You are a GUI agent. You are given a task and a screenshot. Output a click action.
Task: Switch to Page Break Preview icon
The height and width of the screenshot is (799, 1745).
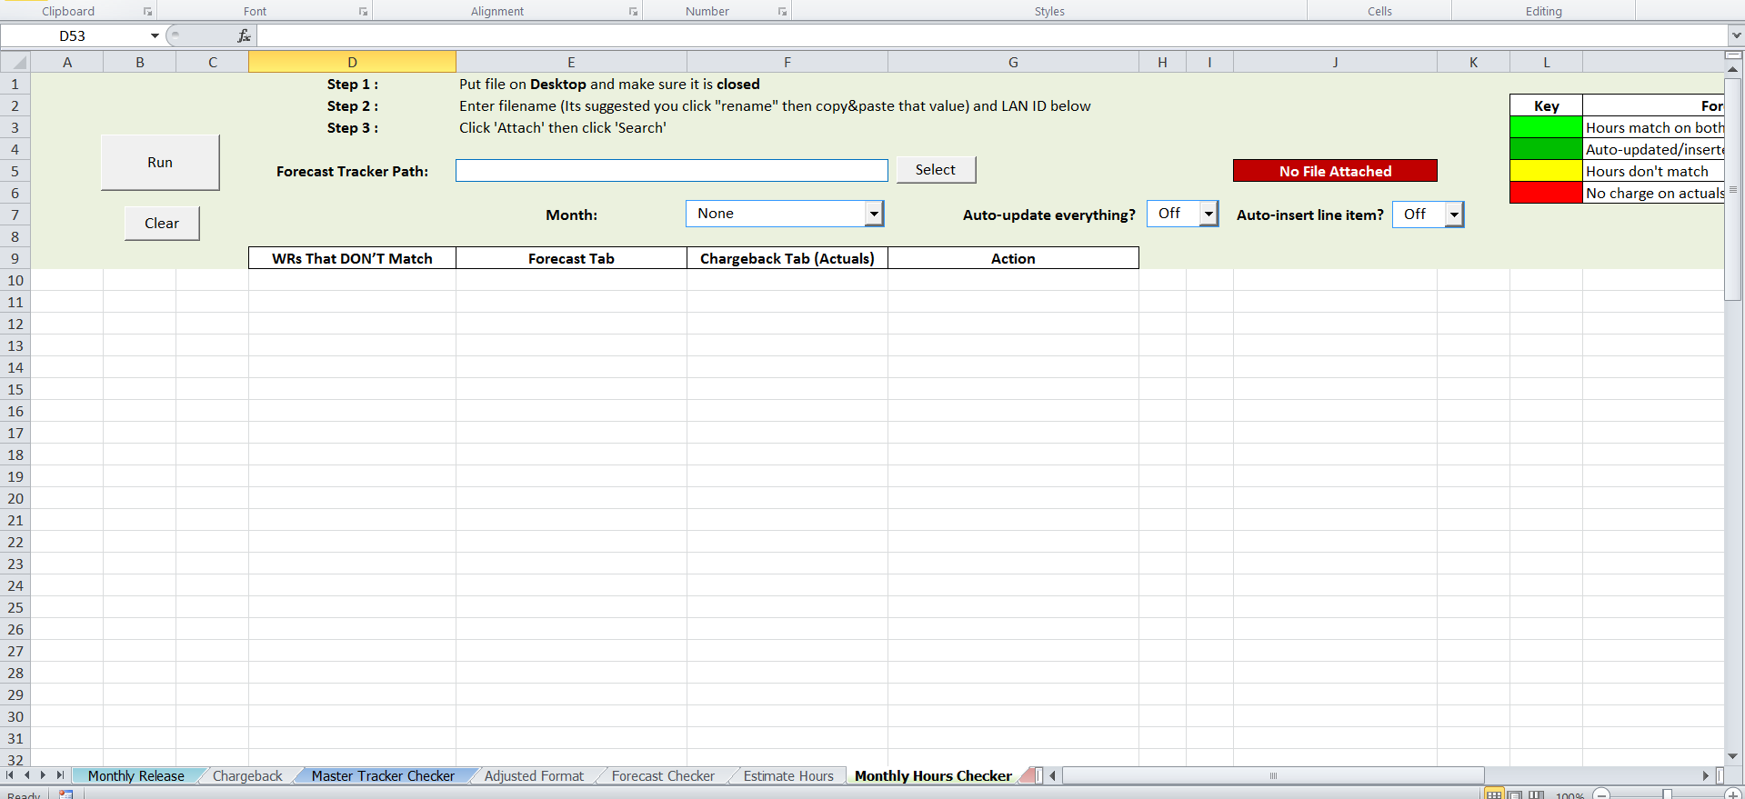[x=1536, y=794]
